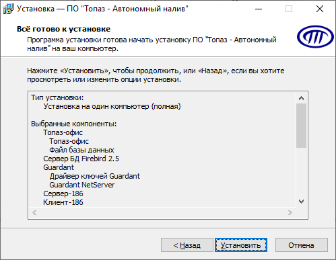Close the setup window with the X

point(320,9)
